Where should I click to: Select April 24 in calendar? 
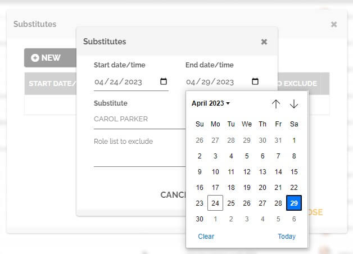coord(215,203)
